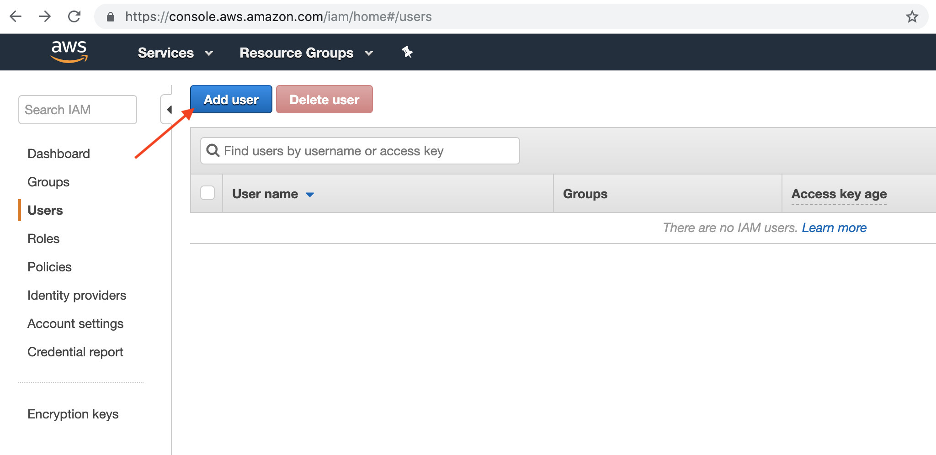Click the pin shortcuts icon in navbar

point(407,53)
